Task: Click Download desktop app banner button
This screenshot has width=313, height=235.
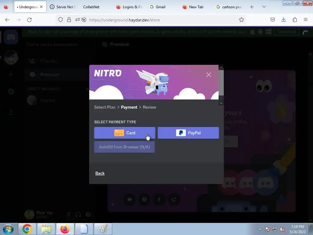Action: click(287, 32)
